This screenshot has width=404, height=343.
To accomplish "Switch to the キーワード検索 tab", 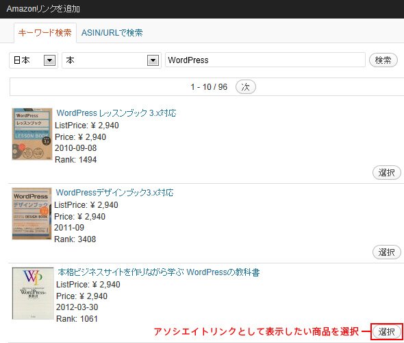I will (45, 33).
